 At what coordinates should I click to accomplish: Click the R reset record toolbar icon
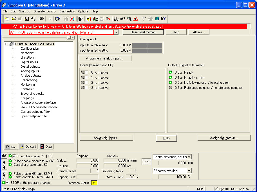coord(108,19)
